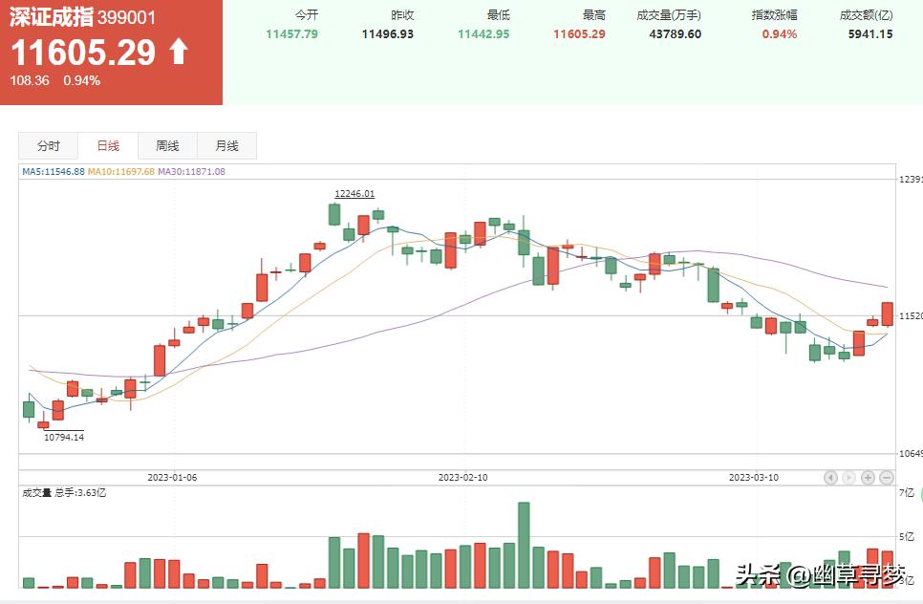Click the zoom-out minus icon below the chart
This screenshot has height=604, width=923.
pos(887,477)
